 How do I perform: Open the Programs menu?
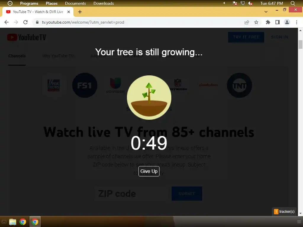(x=29, y=3)
